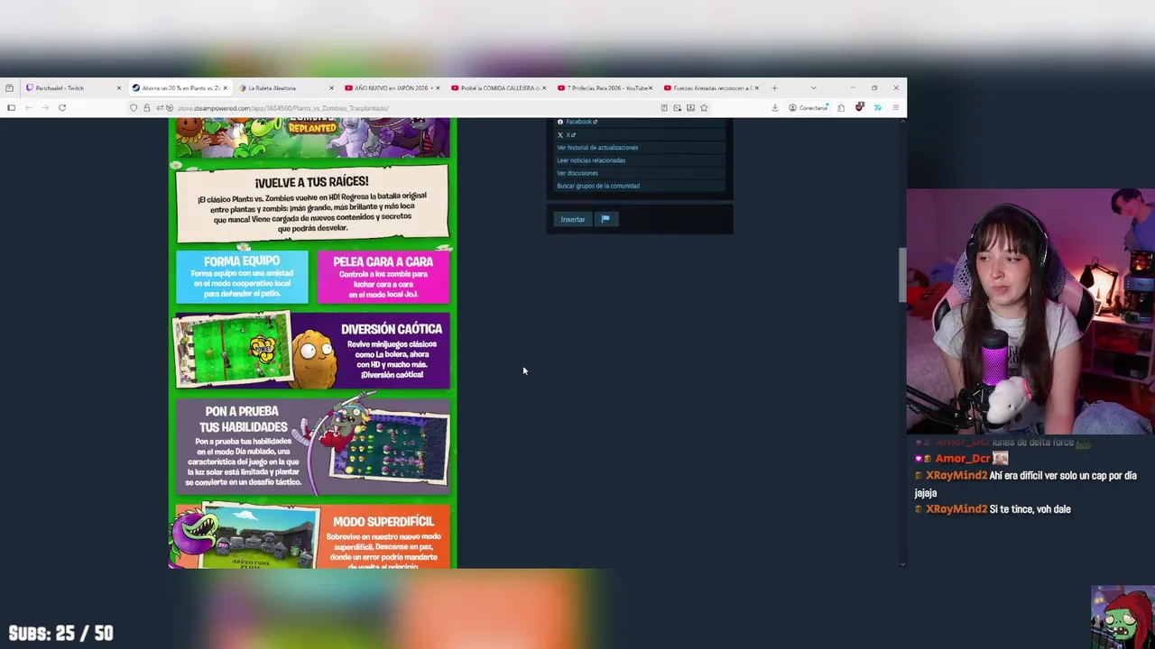Open the tab overview icon left of tabs
The height and width of the screenshot is (649, 1155).
click(9, 88)
